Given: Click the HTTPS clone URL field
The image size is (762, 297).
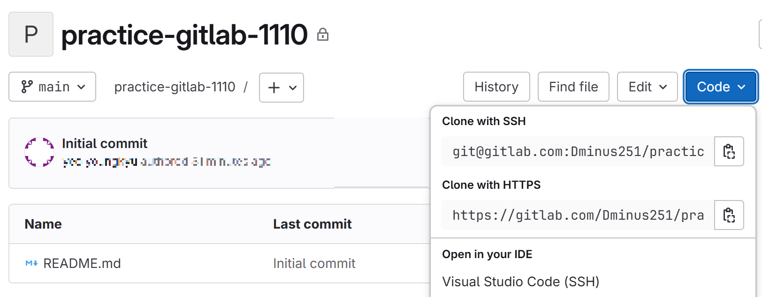Looking at the screenshot, I should [578, 215].
